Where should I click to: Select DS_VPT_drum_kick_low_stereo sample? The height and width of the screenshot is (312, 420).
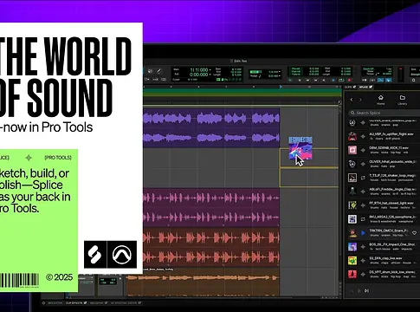(383, 274)
